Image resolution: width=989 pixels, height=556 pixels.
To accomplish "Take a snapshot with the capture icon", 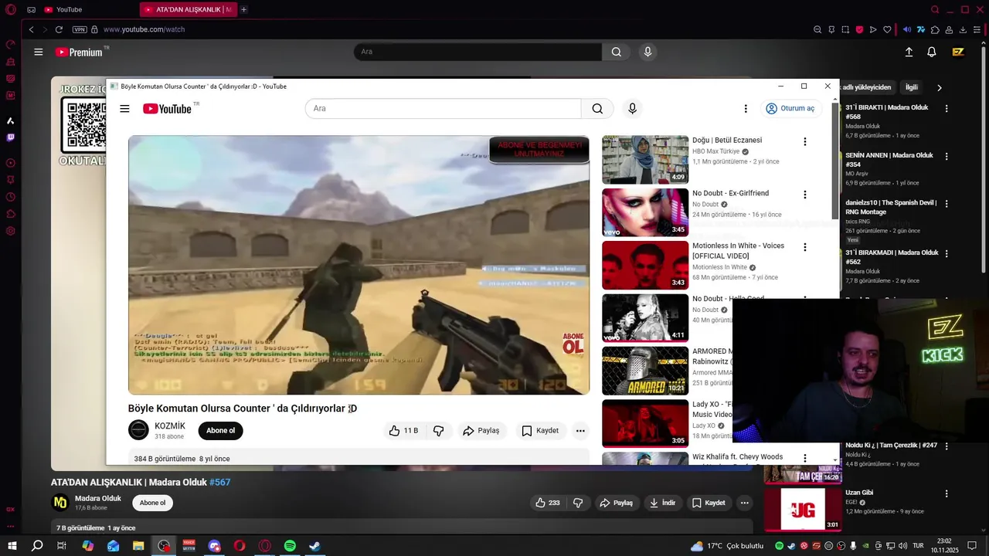I will pos(845,29).
